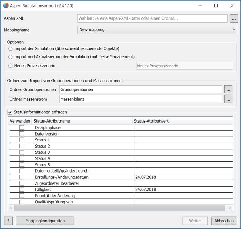241x229 pixels.
Task: Check box for Erstellungs-/Änderungsdatum row
Action: (22, 177)
